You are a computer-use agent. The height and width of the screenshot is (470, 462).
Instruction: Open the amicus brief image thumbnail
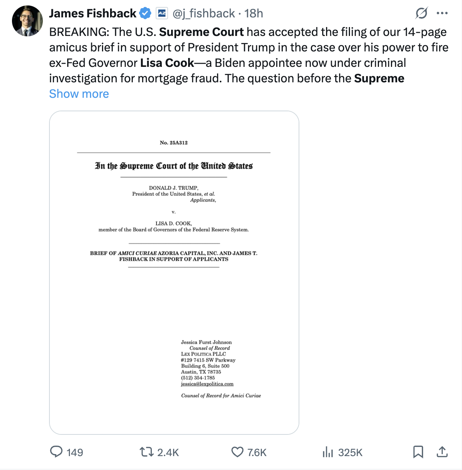coord(174,272)
